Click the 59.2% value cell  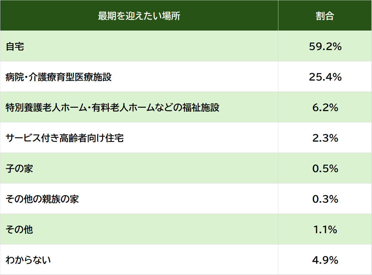pyautogui.click(x=325, y=46)
